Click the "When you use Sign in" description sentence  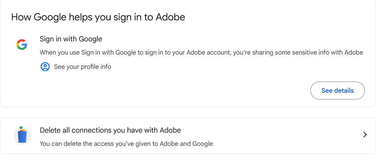201,52
